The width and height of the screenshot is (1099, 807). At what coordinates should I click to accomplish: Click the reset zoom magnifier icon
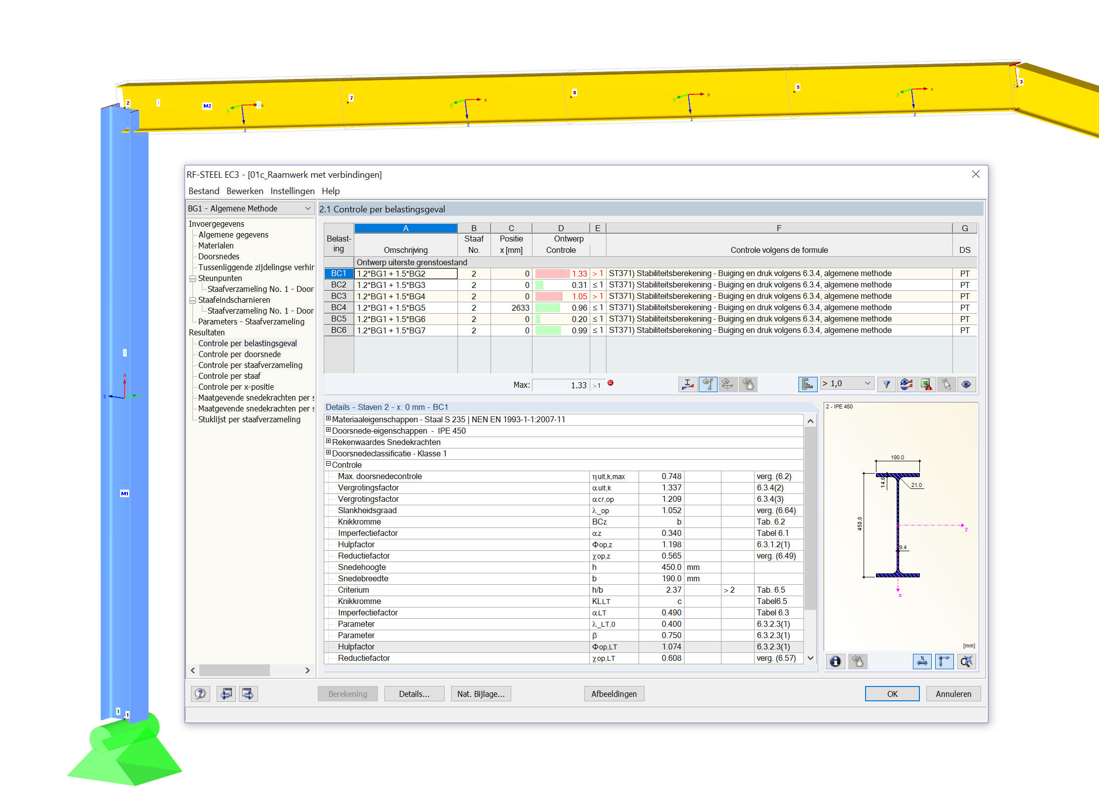click(966, 661)
